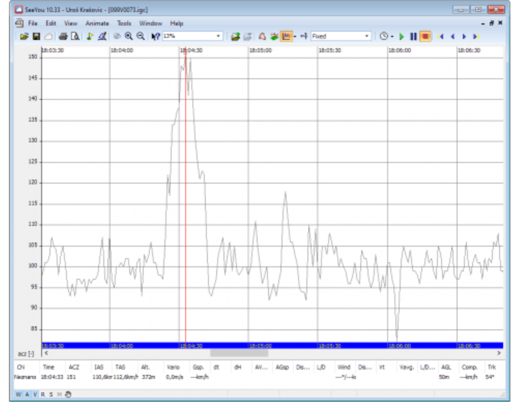
Task: Toggle the A layer in the status bar
Action: point(27,394)
